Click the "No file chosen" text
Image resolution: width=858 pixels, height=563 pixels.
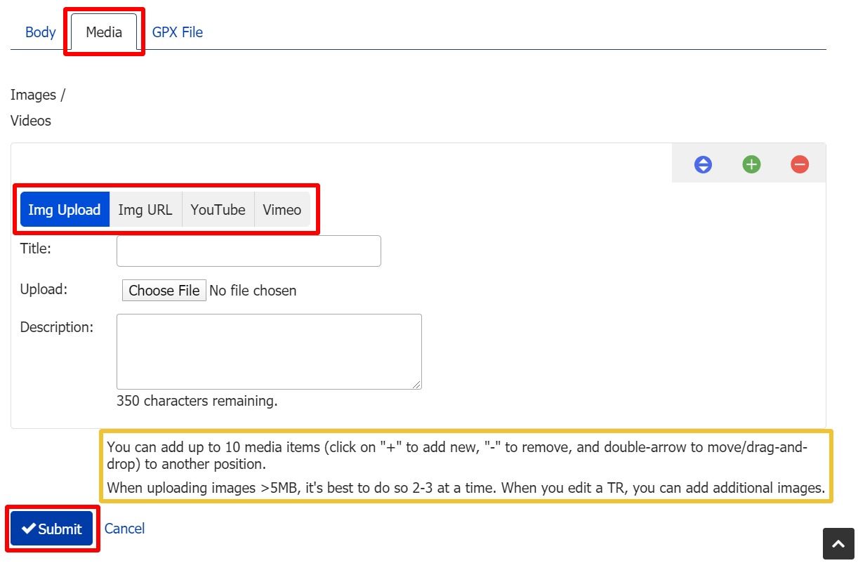coord(253,291)
